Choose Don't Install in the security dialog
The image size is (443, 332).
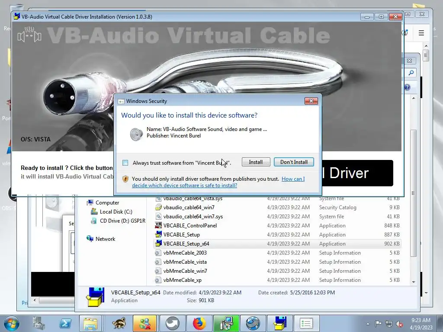[x=294, y=162]
